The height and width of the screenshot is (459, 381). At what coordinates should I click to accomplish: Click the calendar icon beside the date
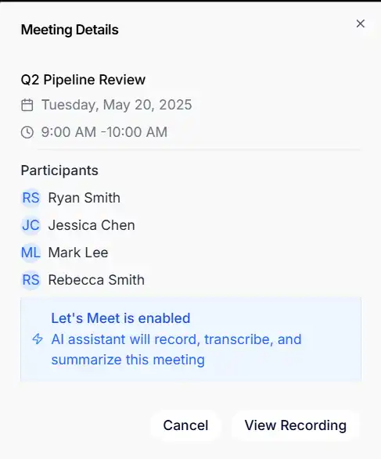point(27,105)
